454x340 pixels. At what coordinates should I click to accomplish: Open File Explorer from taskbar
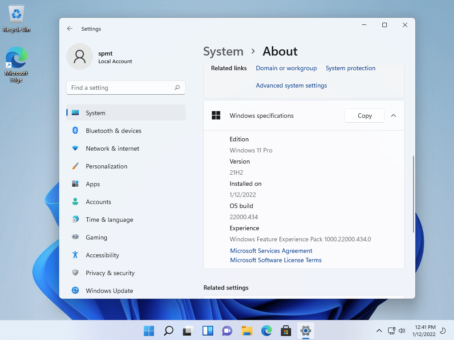[247, 331]
